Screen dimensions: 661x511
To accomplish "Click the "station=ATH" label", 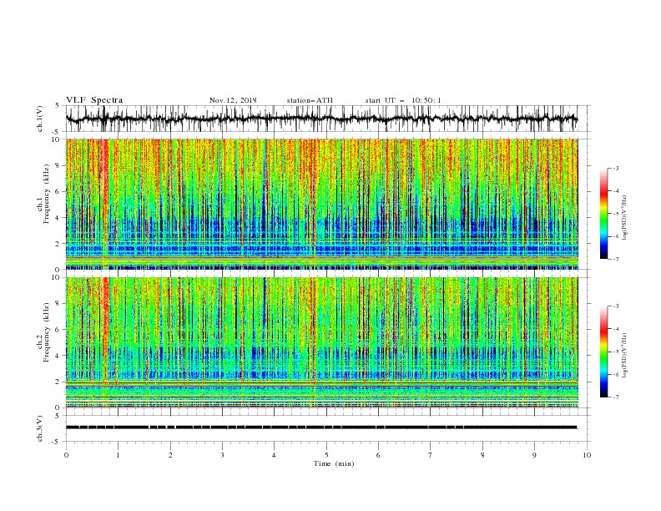I will (310, 100).
